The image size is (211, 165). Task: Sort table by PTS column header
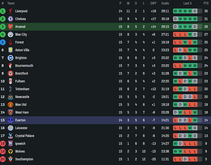point(206,3)
